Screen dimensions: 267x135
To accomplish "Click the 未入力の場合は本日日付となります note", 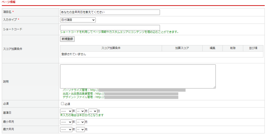I will [82, 115].
